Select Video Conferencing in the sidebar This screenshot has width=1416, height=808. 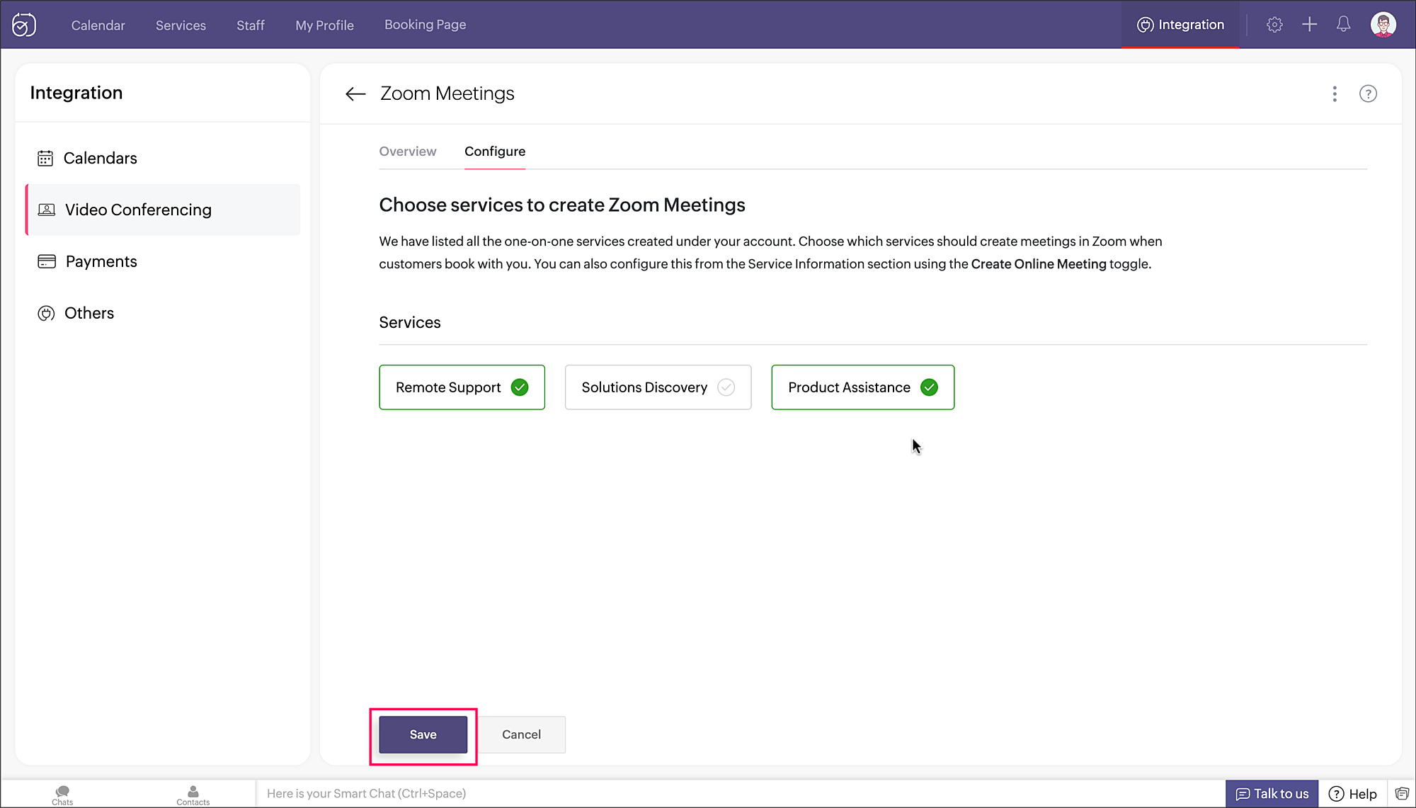pos(163,210)
